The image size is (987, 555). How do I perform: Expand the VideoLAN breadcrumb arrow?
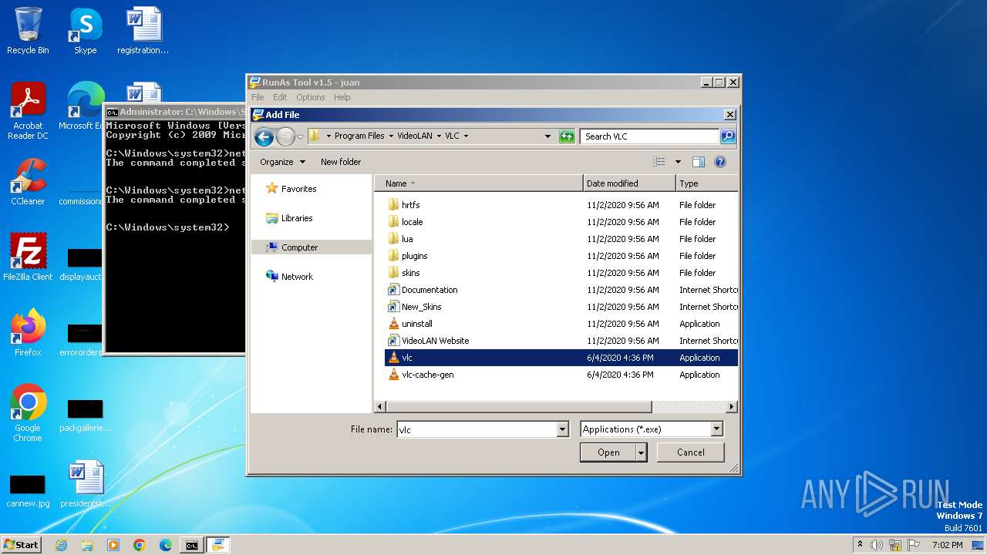(x=439, y=136)
